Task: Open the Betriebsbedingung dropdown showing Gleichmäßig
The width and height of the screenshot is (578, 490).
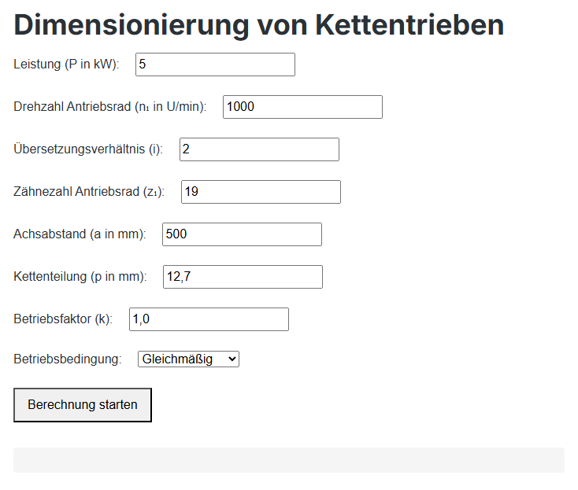Action: (187, 359)
